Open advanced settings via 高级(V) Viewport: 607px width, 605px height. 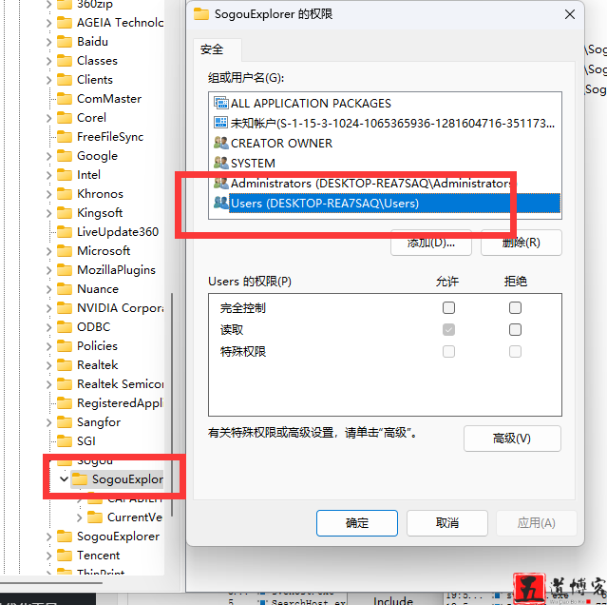pyautogui.click(x=512, y=439)
